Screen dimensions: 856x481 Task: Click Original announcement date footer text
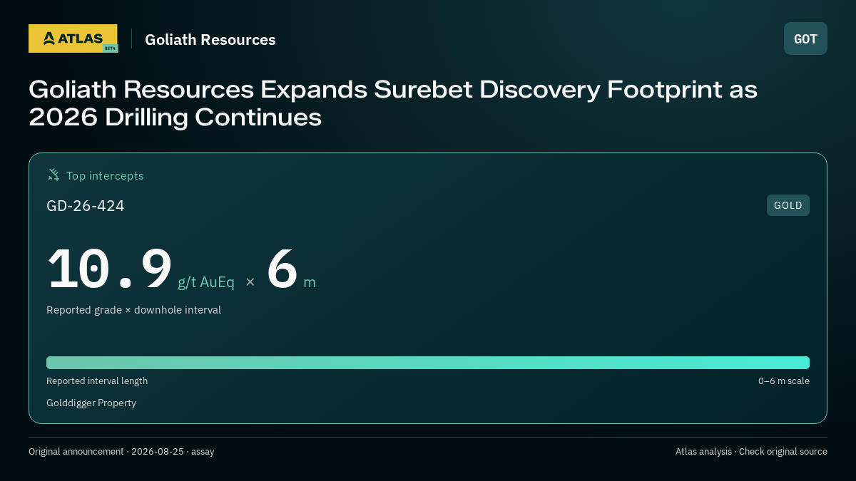(121, 452)
